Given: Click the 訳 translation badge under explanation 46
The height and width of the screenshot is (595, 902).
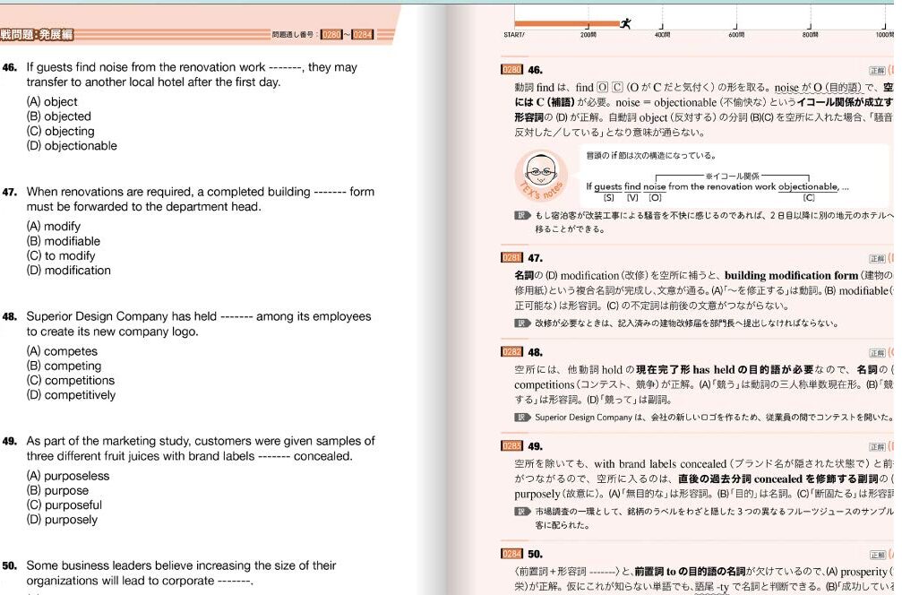Looking at the screenshot, I should point(521,215).
